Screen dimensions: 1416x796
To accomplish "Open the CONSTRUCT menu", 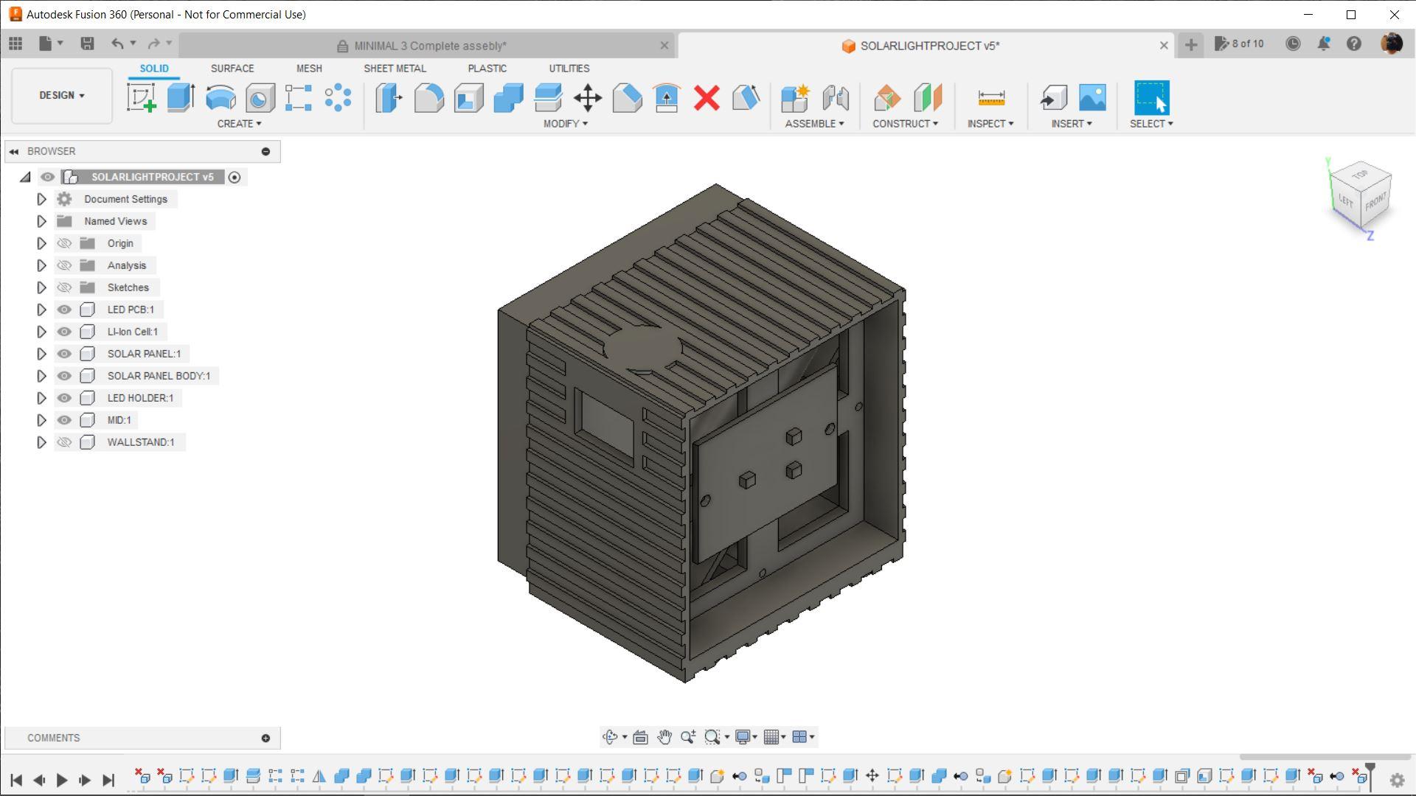I will point(905,123).
